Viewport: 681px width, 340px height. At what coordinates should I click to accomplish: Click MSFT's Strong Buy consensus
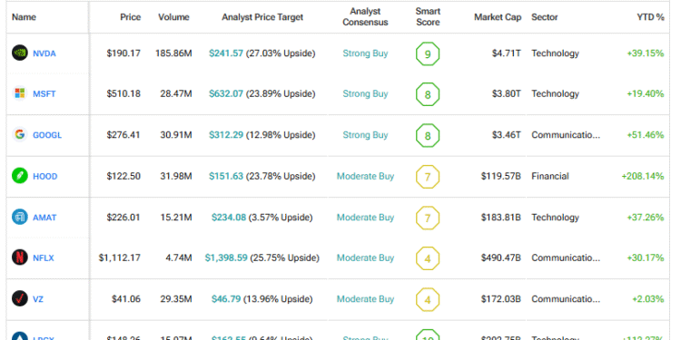pyautogui.click(x=365, y=93)
